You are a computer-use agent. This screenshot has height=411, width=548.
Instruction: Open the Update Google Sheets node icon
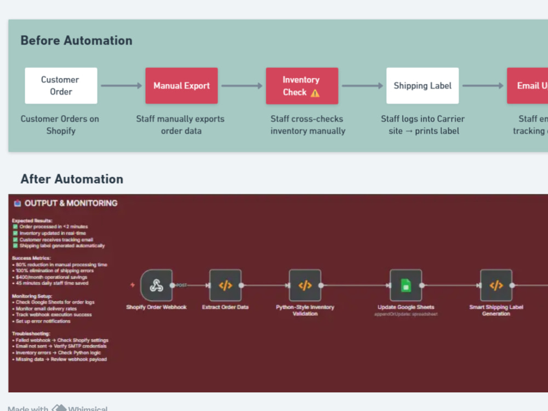tap(406, 285)
